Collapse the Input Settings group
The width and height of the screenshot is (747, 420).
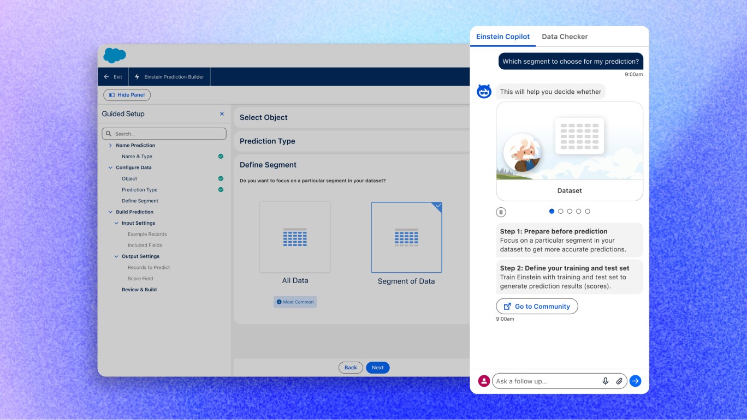coord(116,223)
